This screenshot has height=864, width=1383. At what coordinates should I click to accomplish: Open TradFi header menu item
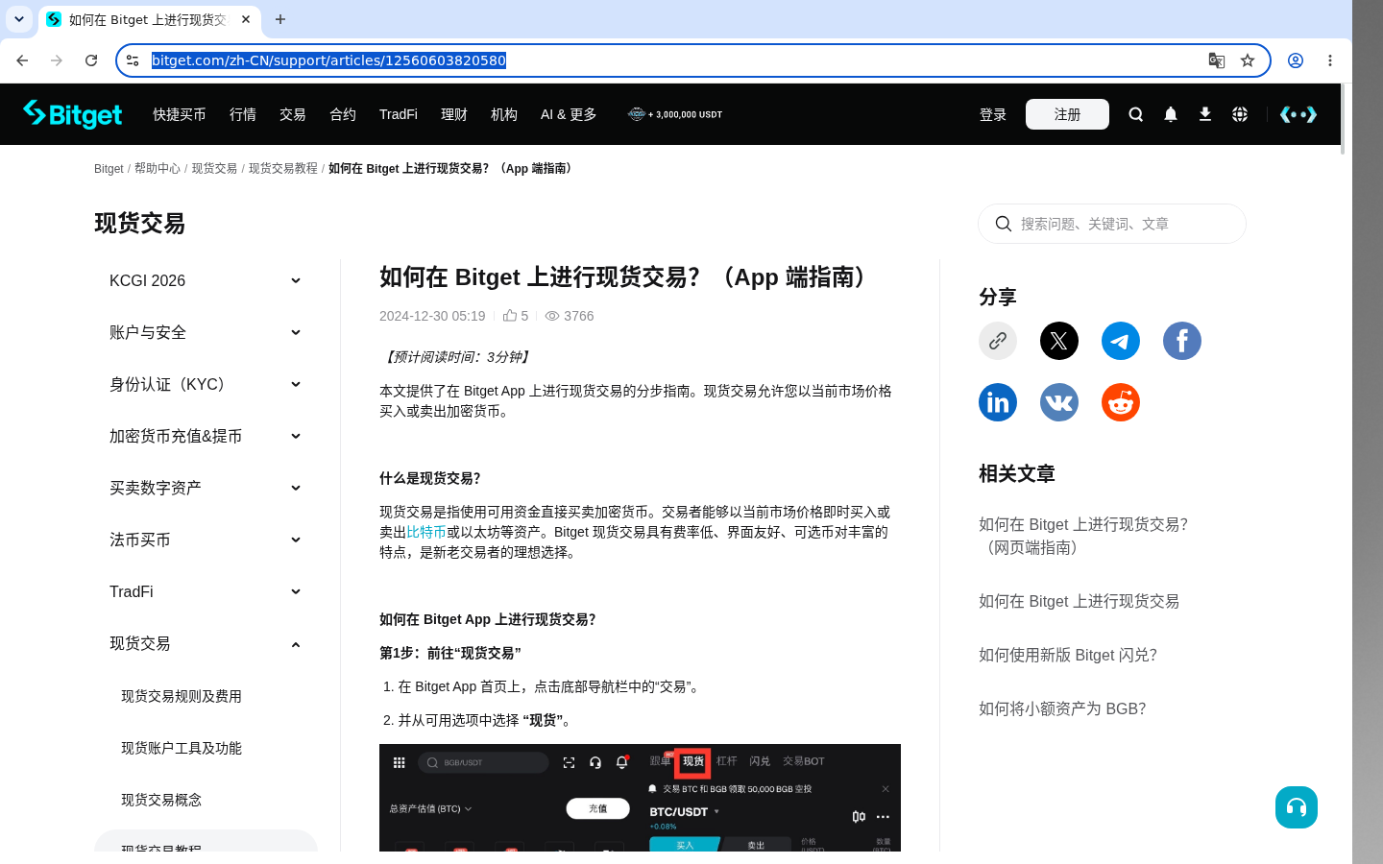399,114
